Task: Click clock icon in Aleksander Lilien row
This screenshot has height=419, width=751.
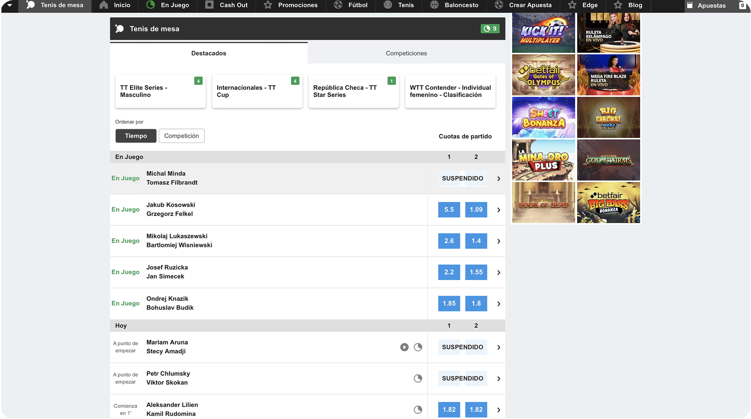Action: coord(418,410)
